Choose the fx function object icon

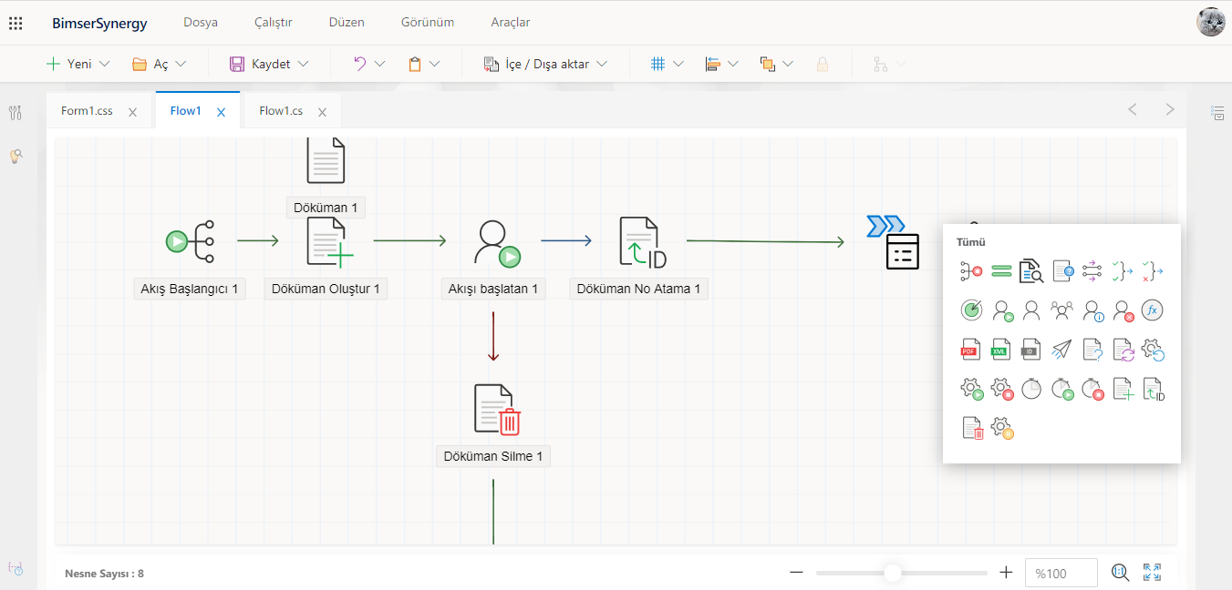(1152, 310)
